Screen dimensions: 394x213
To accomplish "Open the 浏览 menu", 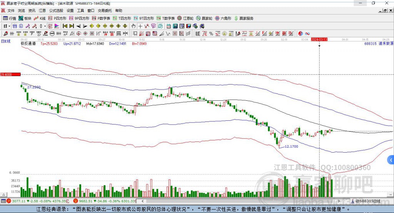I will (x=22, y=10).
